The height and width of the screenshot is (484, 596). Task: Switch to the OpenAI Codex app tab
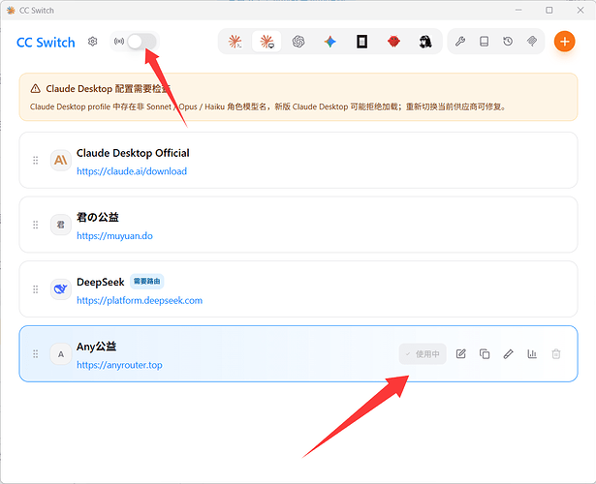point(298,42)
